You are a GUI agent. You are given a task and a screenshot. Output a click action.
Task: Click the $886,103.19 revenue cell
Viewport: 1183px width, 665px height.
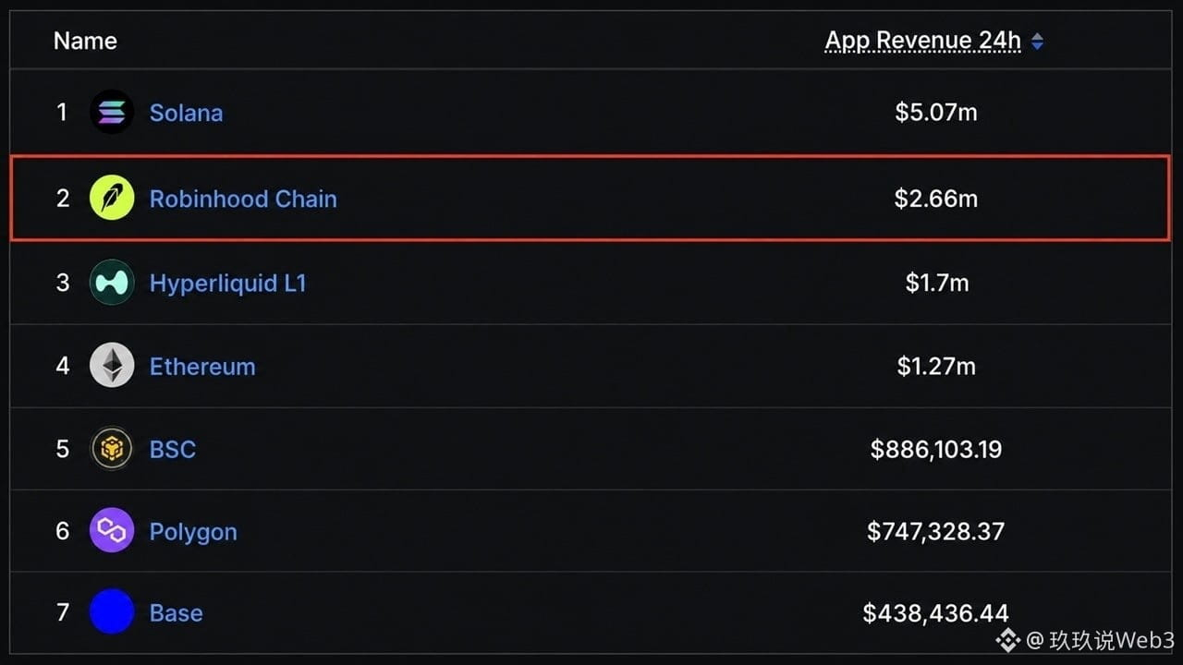(x=935, y=449)
